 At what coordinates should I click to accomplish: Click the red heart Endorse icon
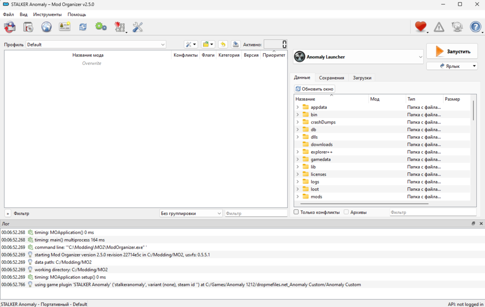tap(420, 27)
